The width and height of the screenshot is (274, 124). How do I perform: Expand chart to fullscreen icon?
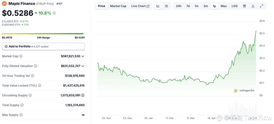click(x=261, y=6)
